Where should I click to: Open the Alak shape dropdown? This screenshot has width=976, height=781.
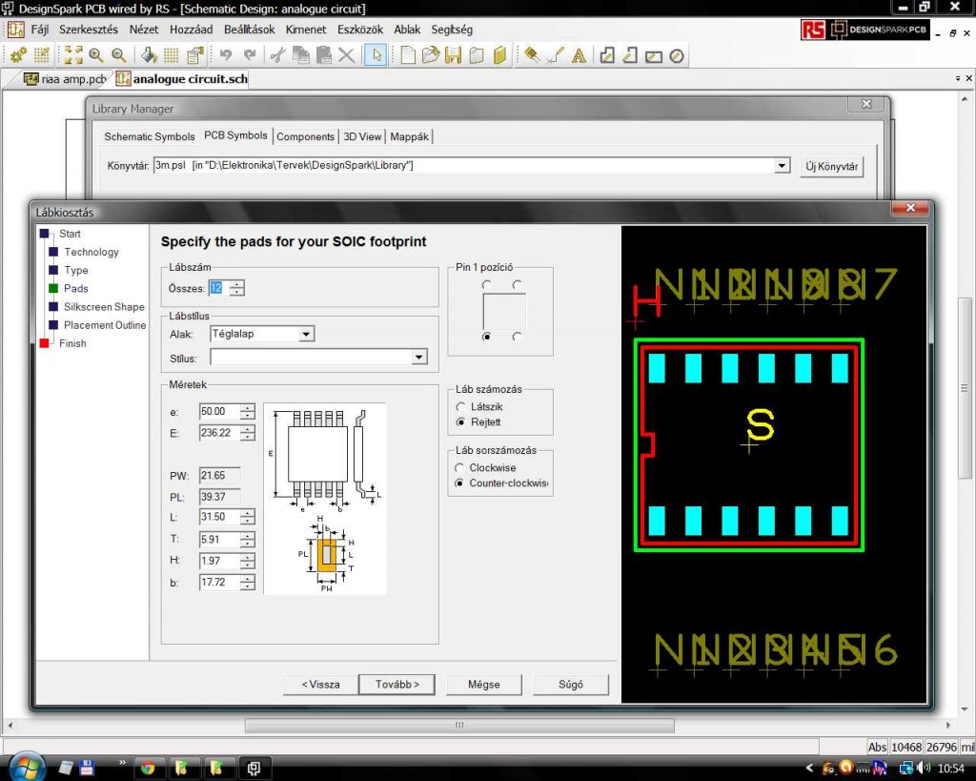305,335
